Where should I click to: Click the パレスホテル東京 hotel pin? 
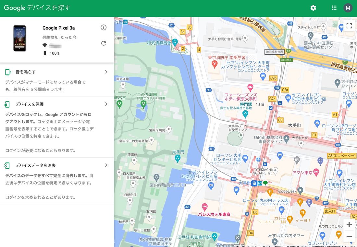[205, 207]
